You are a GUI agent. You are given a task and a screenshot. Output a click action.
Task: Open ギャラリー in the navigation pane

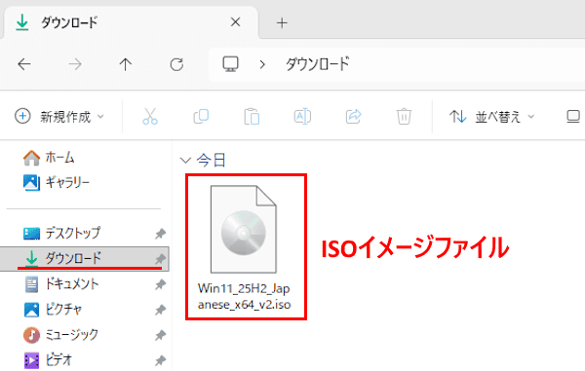click(56, 182)
